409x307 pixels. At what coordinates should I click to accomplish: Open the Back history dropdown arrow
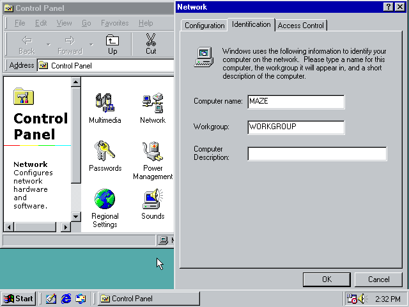click(x=49, y=45)
